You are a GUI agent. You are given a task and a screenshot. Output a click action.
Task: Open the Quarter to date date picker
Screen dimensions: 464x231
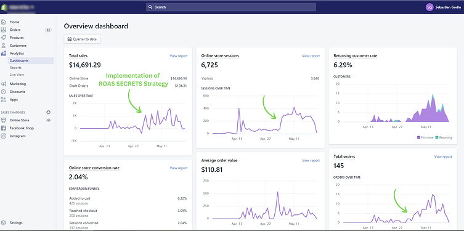[x=83, y=39]
